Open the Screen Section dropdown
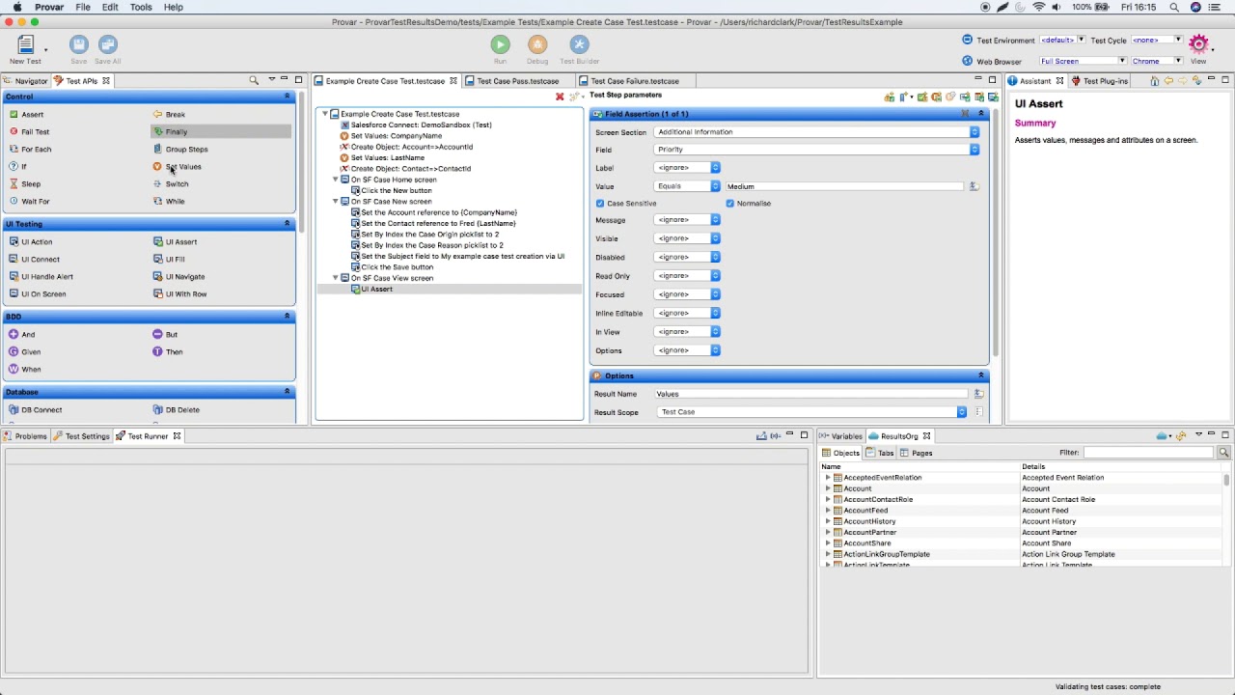Screen dimensions: 1235x695 (x=815, y=132)
